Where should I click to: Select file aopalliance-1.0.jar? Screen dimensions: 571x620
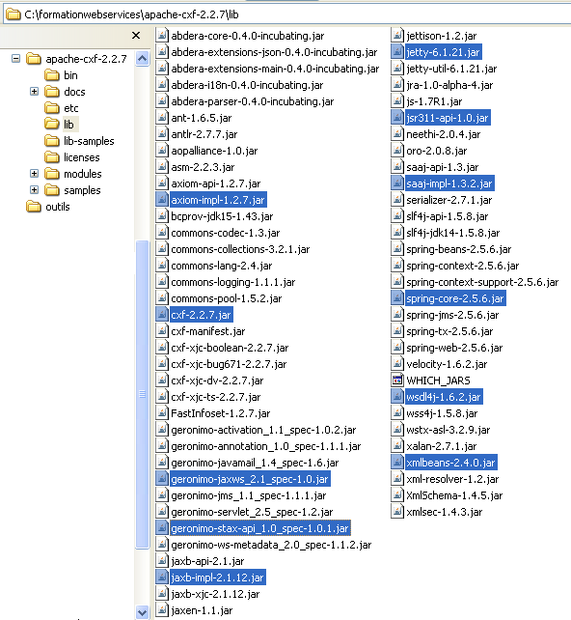click(x=214, y=151)
